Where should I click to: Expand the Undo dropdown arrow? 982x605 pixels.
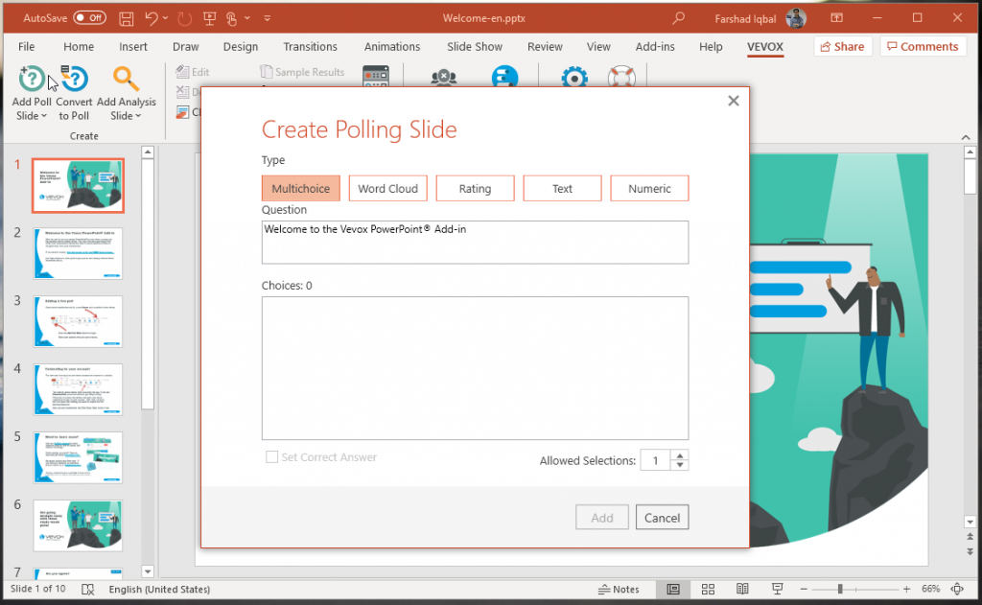166,17
